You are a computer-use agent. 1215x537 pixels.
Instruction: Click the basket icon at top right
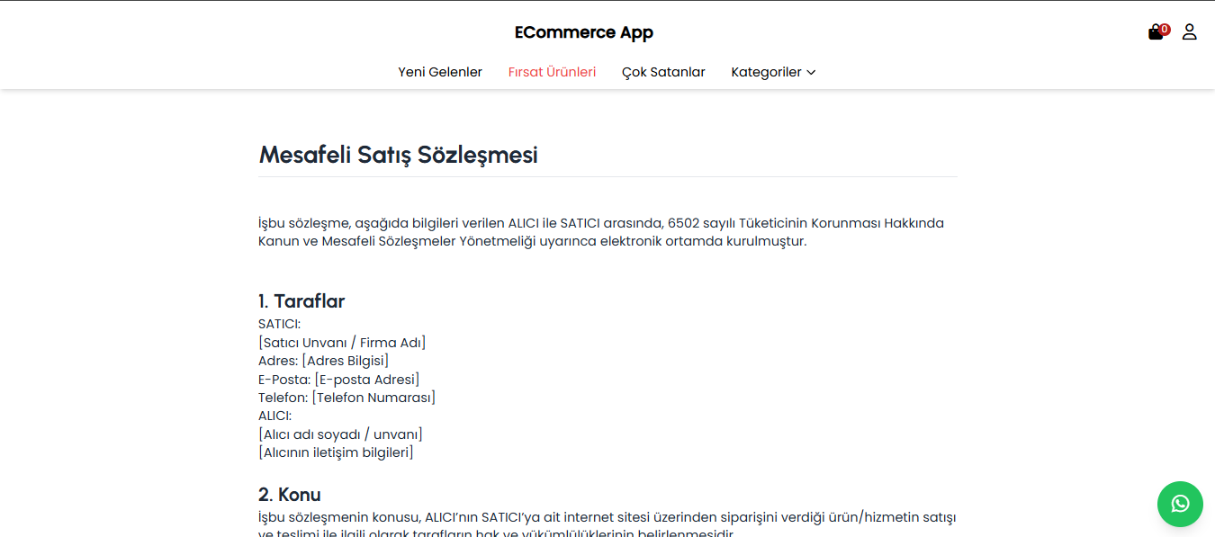pos(1154,31)
